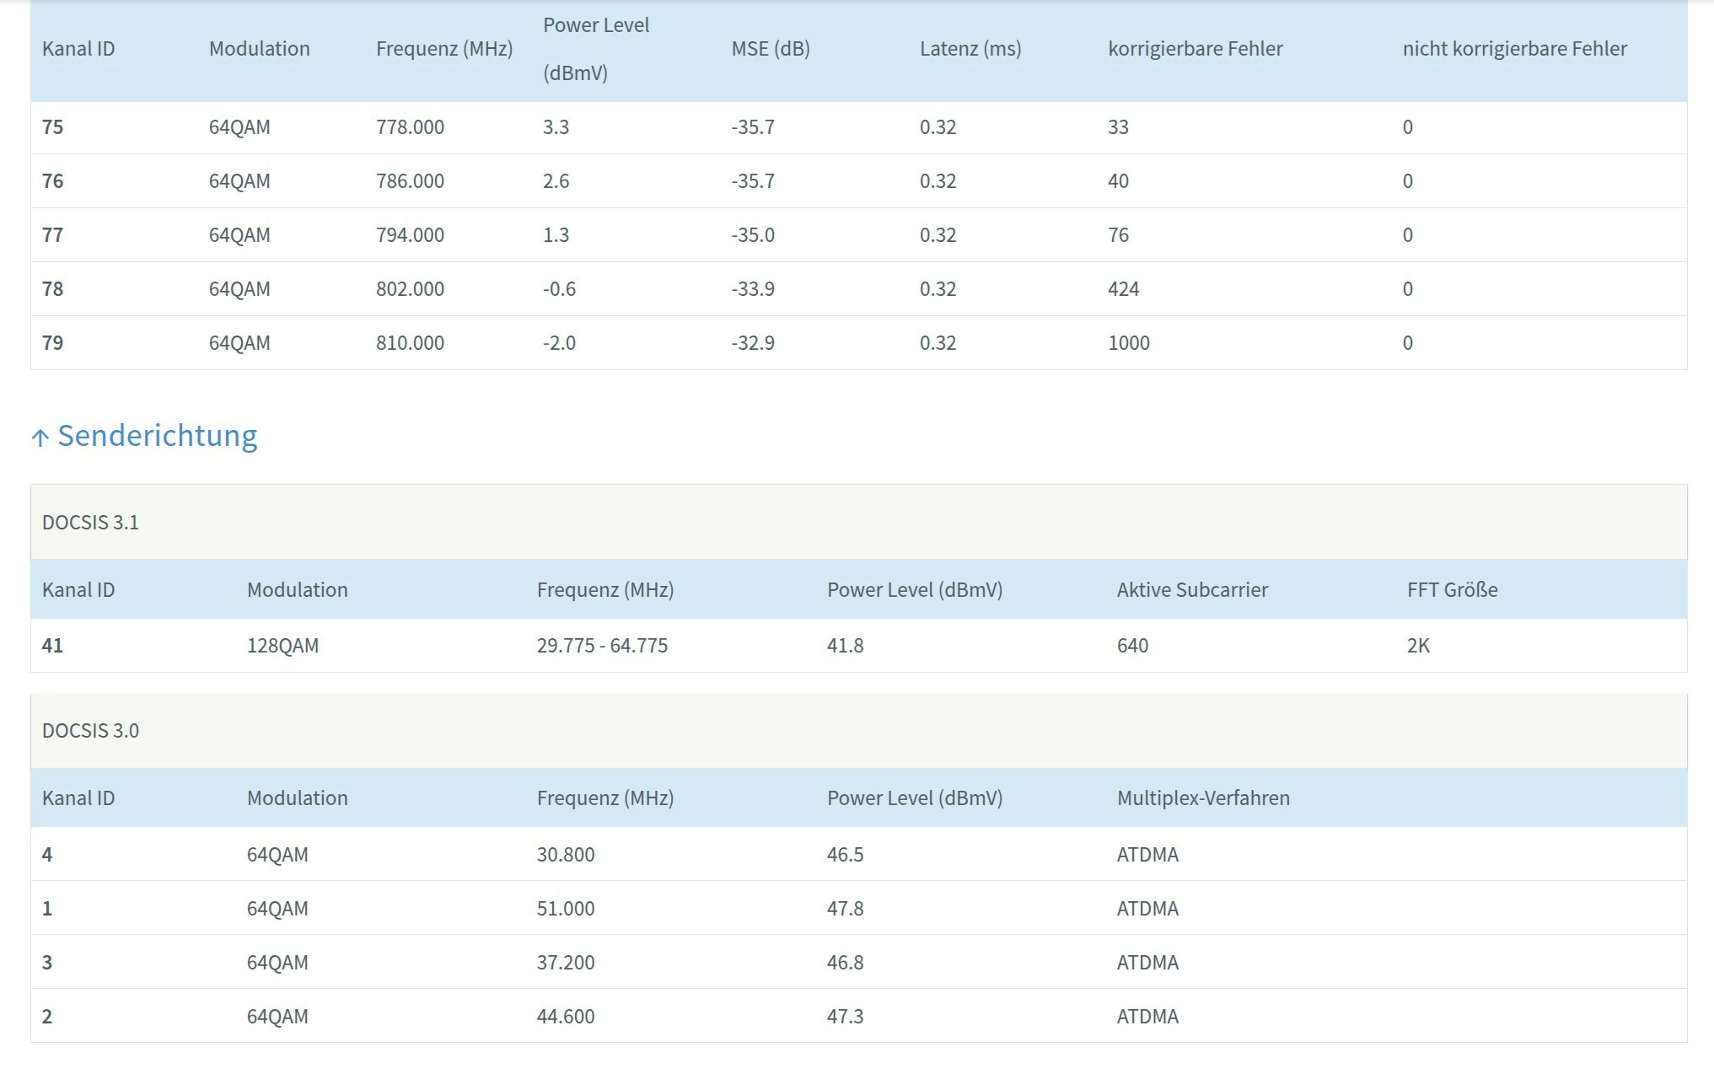Click the ATDMA cell for channel 2

point(1147,1017)
